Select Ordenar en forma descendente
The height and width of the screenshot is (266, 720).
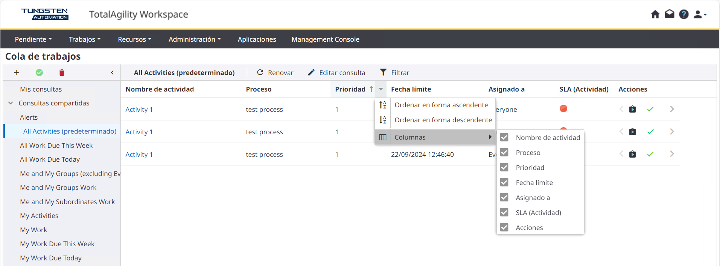(443, 120)
